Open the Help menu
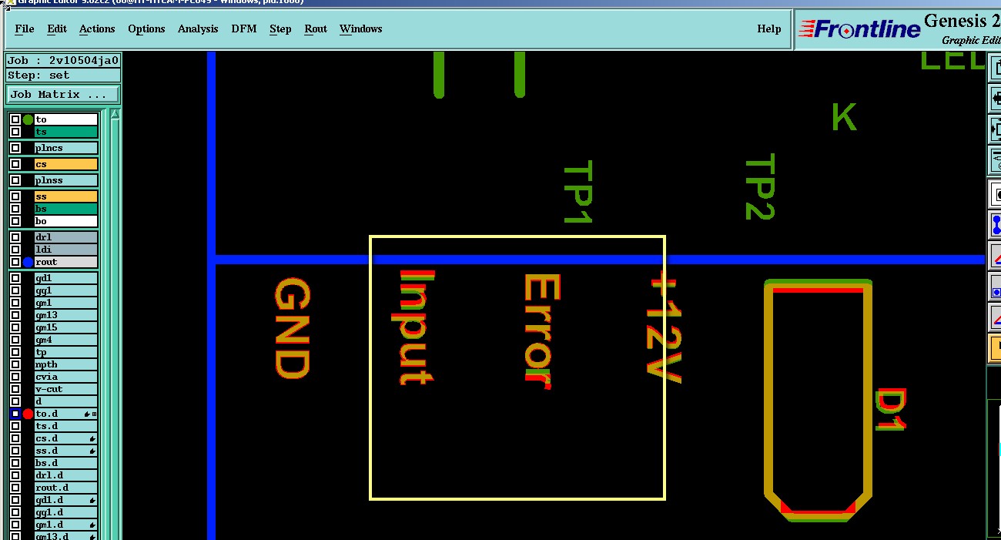Viewport: 1001px width, 540px height. click(768, 29)
